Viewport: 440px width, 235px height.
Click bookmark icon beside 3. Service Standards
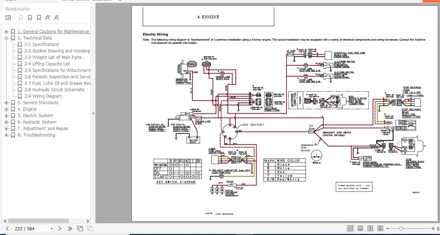coord(13,103)
